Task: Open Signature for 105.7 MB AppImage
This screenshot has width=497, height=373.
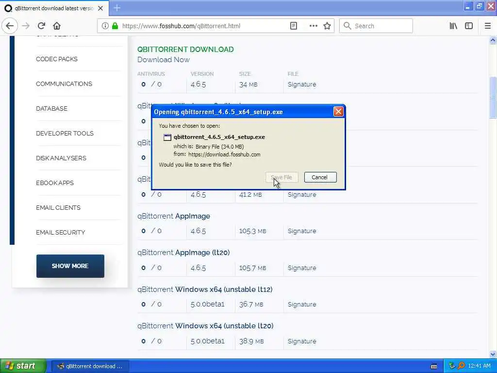Action: [302, 268]
